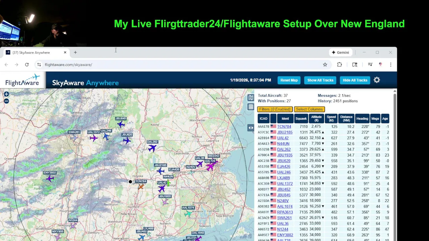The width and height of the screenshot is (429, 241).
Task: Select N1244 aircraft on map
Action: point(73,226)
